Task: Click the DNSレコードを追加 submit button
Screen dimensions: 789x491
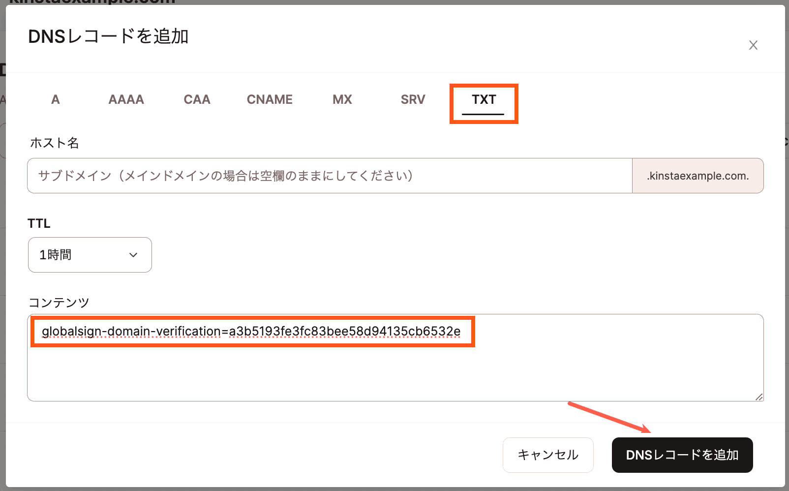Action: click(682, 455)
